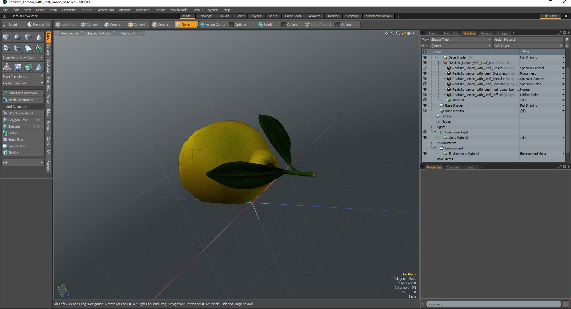Click the SDS Subdivide 2X button
This screenshot has height=309, width=571.
tap(23, 113)
